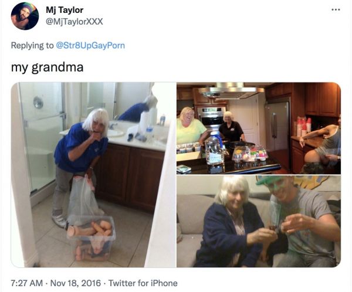Open the @Str8UpGayPorn mention link
Image resolution: width=352 pixels, height=292 pixels.
pyautogui.click(x=90, y=46)
